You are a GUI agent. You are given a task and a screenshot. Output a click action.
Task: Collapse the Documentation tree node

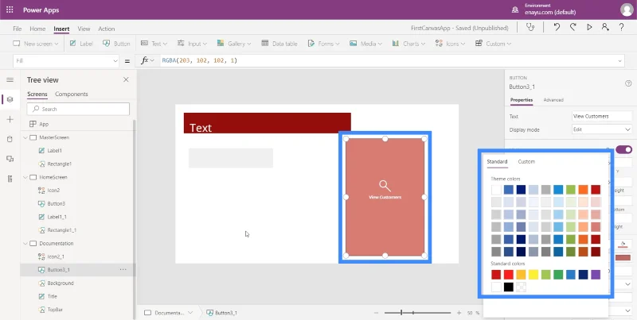[25, 244]
